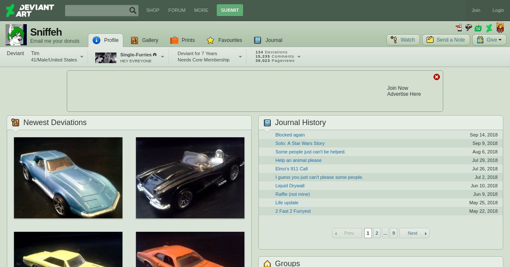Focus the top search field
The height and width of the screenshot is (267, 510).
point(97,11)
